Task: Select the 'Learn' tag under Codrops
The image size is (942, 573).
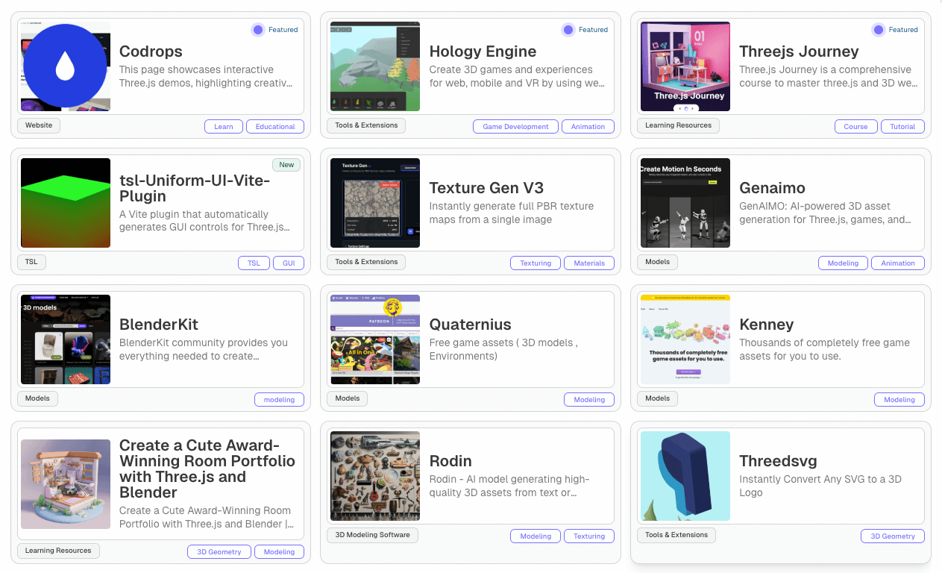Action: [223, 126]
